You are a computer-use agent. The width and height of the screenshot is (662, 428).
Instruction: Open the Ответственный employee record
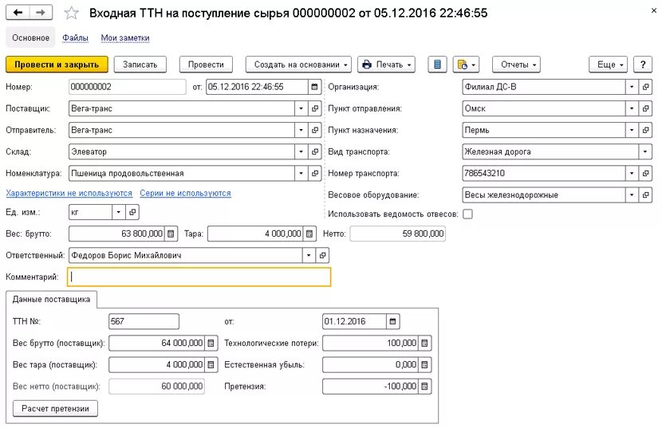322,255
